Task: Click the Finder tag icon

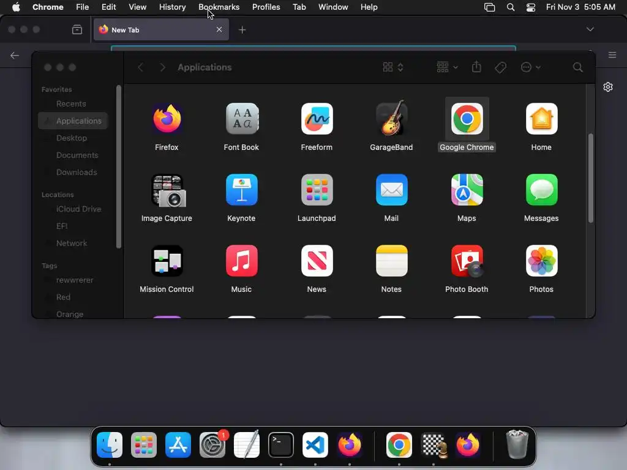Action: 500,67
